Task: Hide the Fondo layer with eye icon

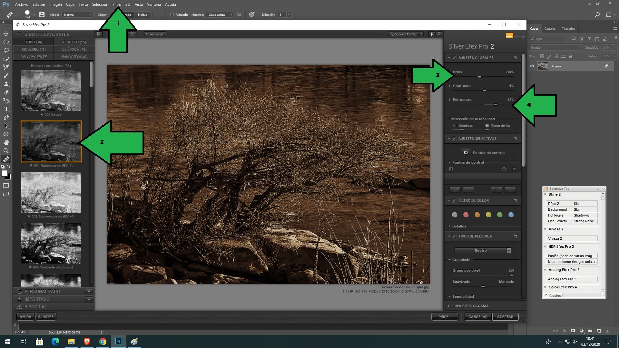Action: point(532,66)
